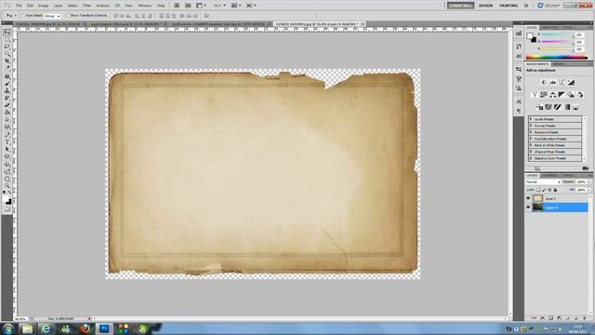The image size is (595, 335).
Task: Open the Layer menu
Action: (x=58, y=6)
